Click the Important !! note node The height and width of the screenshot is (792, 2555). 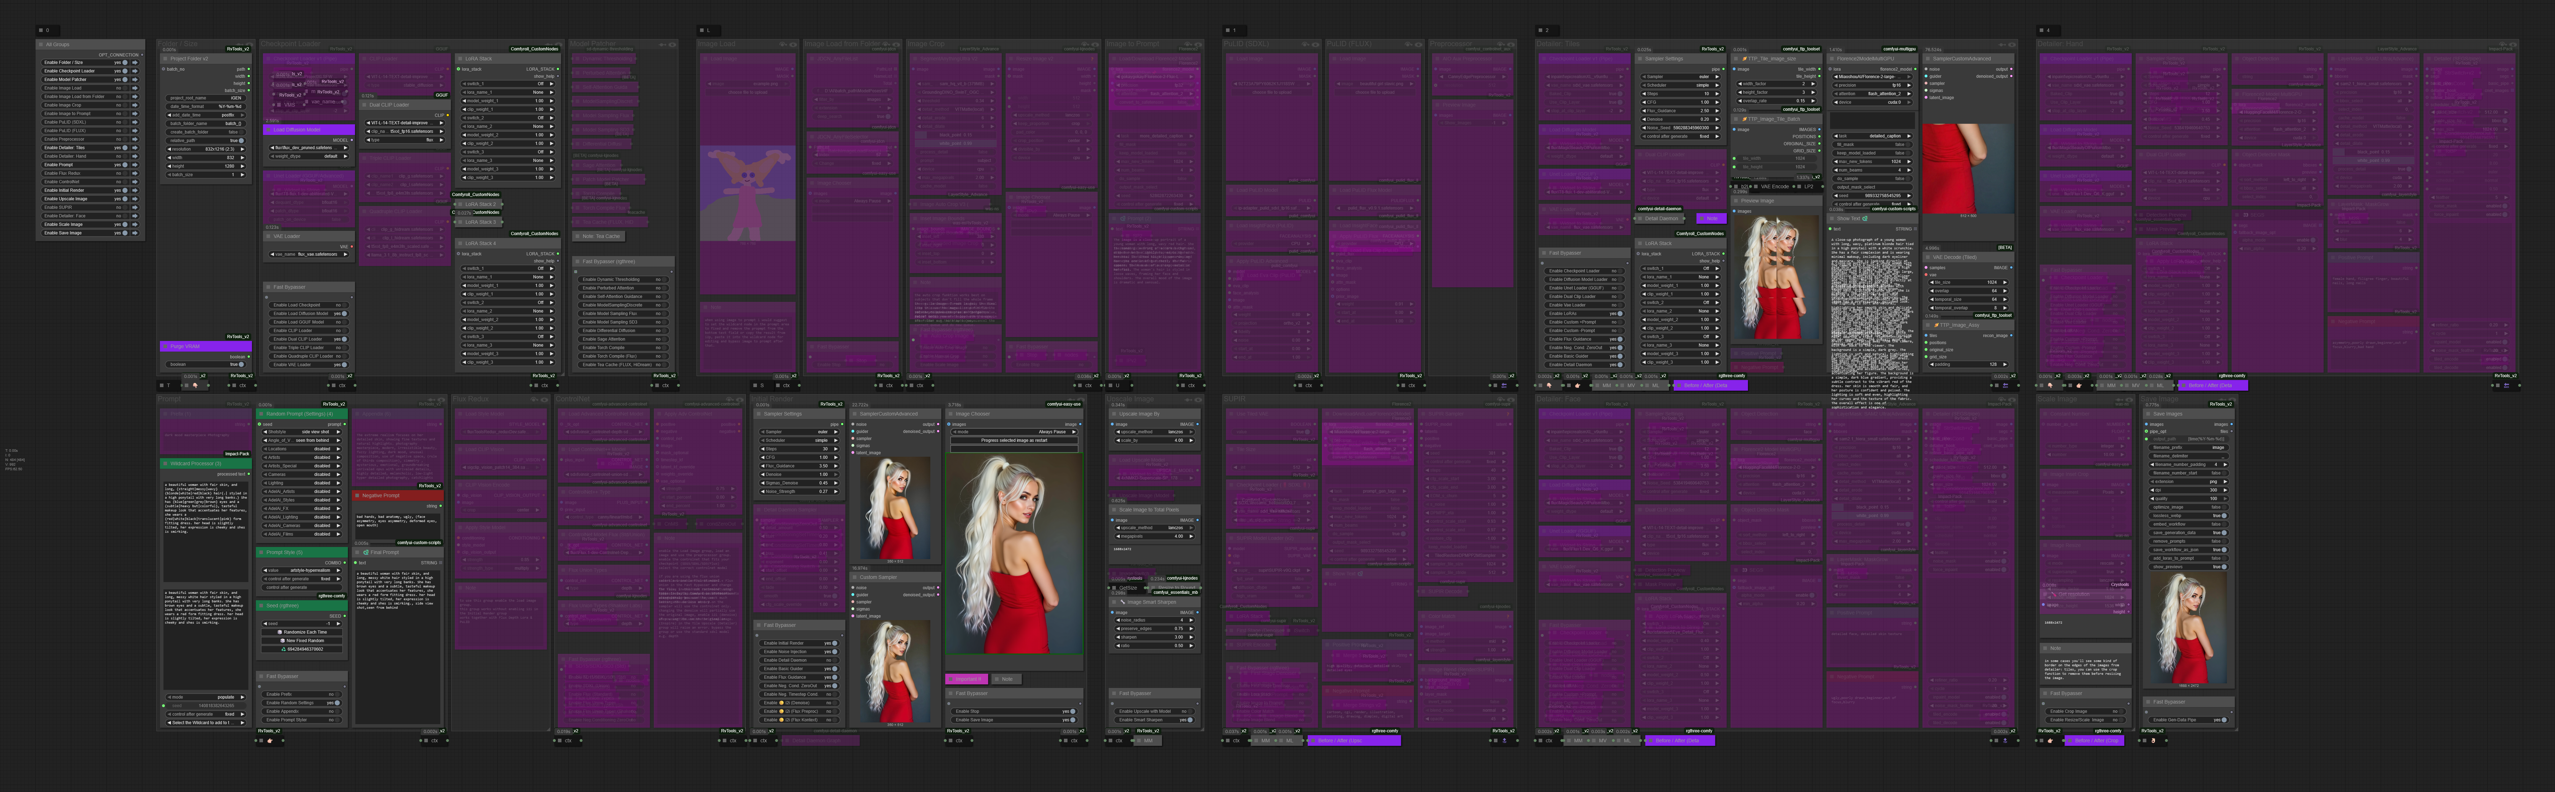[x=966, y=679]
